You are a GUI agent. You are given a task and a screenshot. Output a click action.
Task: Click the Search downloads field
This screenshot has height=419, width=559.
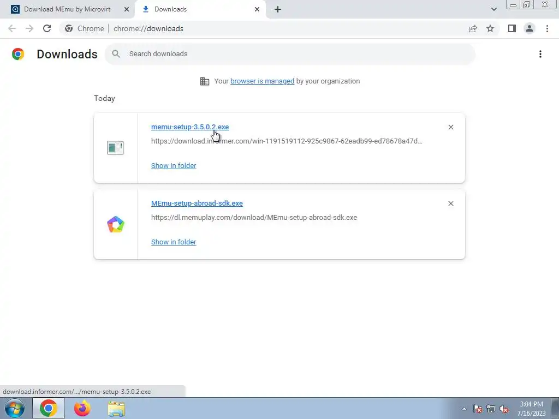coord(290,54)
